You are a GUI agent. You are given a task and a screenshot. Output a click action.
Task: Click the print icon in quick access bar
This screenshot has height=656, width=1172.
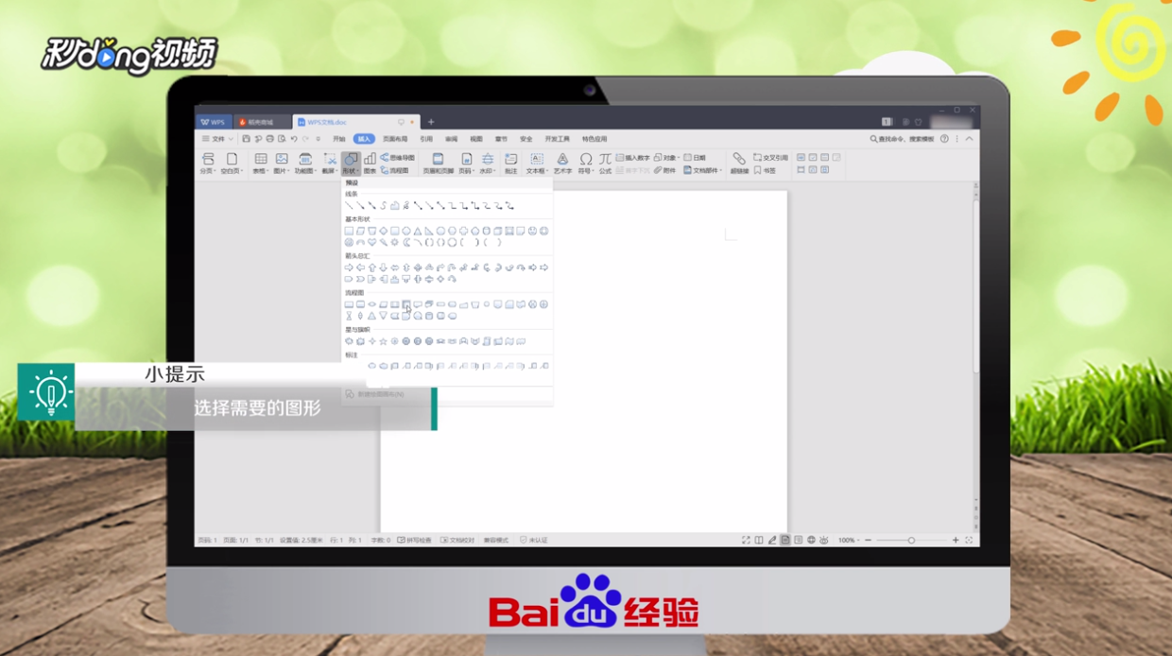[269, 139]
